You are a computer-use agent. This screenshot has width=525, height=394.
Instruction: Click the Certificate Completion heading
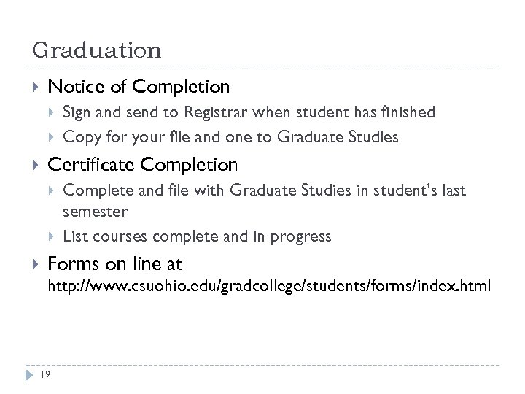(x=143, y=165)
